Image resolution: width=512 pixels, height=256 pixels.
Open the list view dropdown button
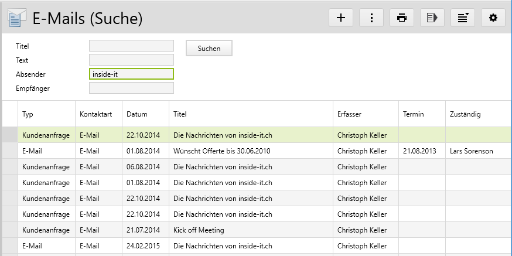463,18
